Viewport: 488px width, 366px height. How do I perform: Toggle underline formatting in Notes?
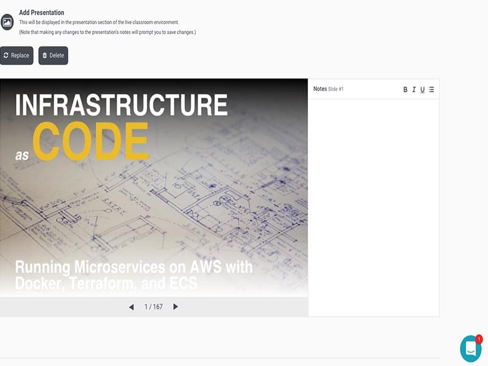[x=422, y=90]
